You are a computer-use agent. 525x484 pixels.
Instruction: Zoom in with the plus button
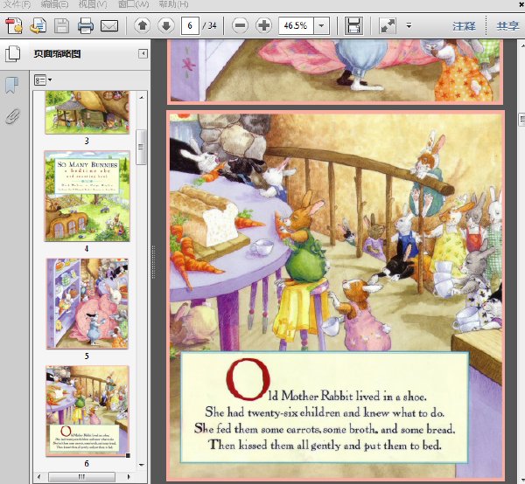coord(264,25)
